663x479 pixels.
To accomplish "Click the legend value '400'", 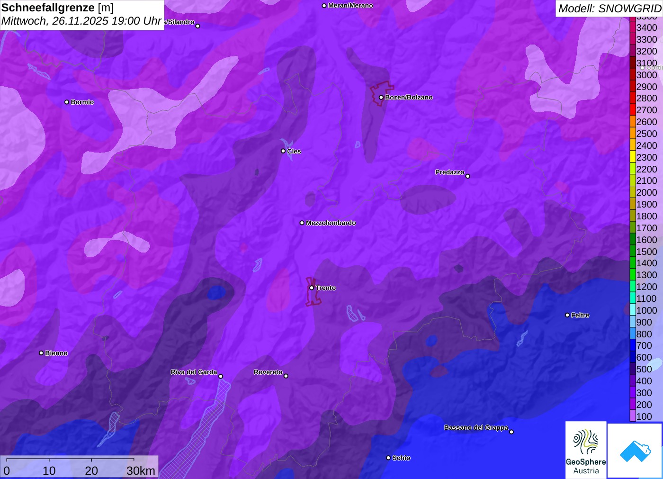I will (x=644, y=381).
